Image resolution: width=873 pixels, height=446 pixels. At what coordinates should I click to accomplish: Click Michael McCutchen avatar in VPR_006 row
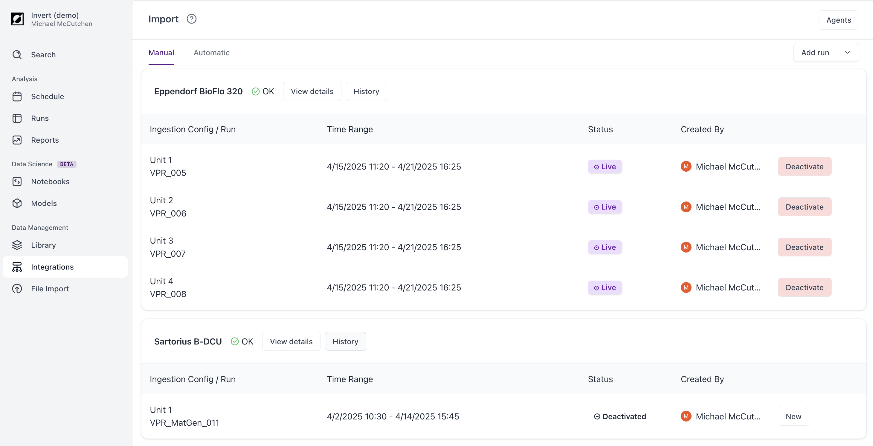point(686,207)
